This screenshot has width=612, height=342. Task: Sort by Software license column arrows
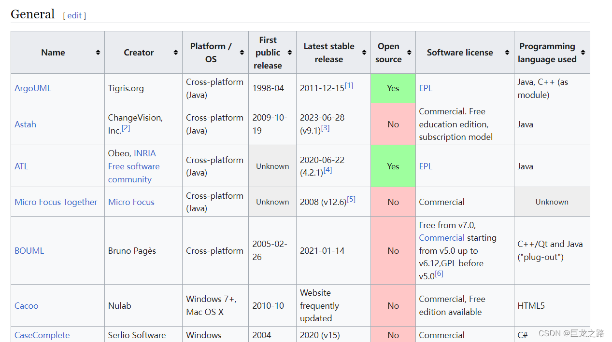507,53
